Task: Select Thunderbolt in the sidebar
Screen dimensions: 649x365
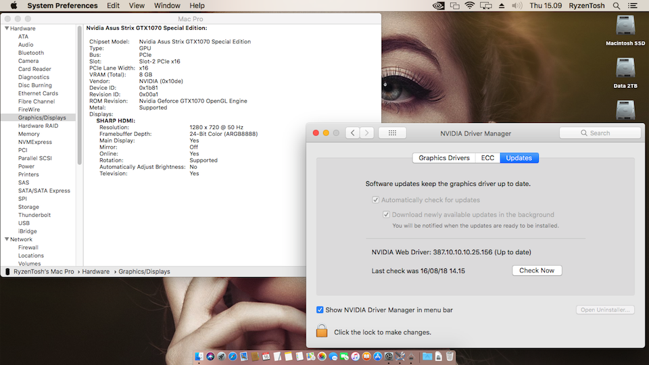Action: click(34, 215)
